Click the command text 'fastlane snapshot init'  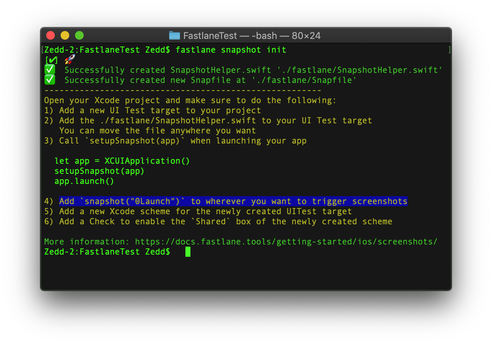pos(231,50)
